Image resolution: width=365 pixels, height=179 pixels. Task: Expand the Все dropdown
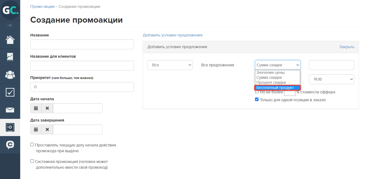tap(170, 65)
